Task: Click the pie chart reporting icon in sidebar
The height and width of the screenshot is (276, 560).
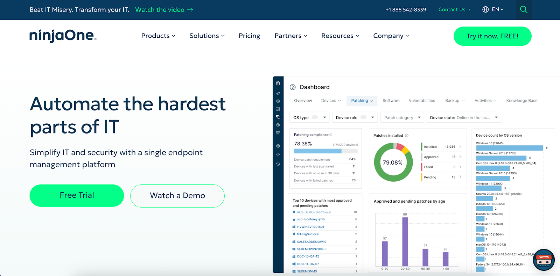Action: [x=278, y=125]
